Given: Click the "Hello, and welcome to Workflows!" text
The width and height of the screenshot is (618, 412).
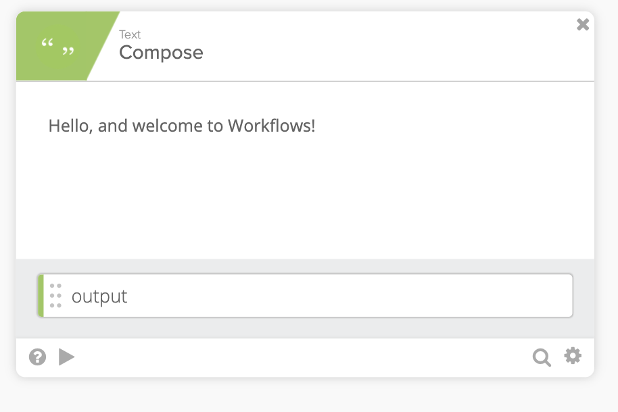Looking at the screenshot, I should (x=182, y=126).
